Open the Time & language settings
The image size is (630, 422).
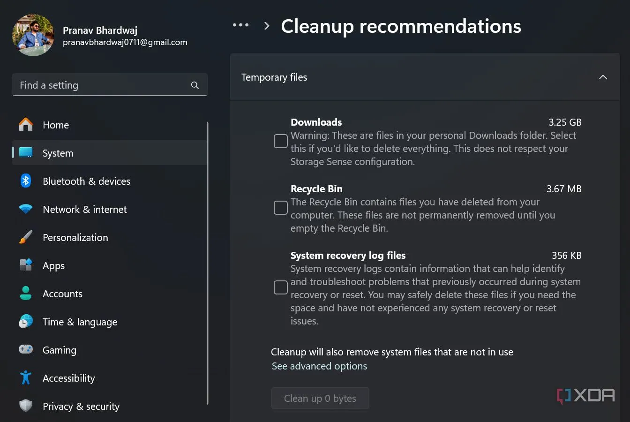coord(80,322)
